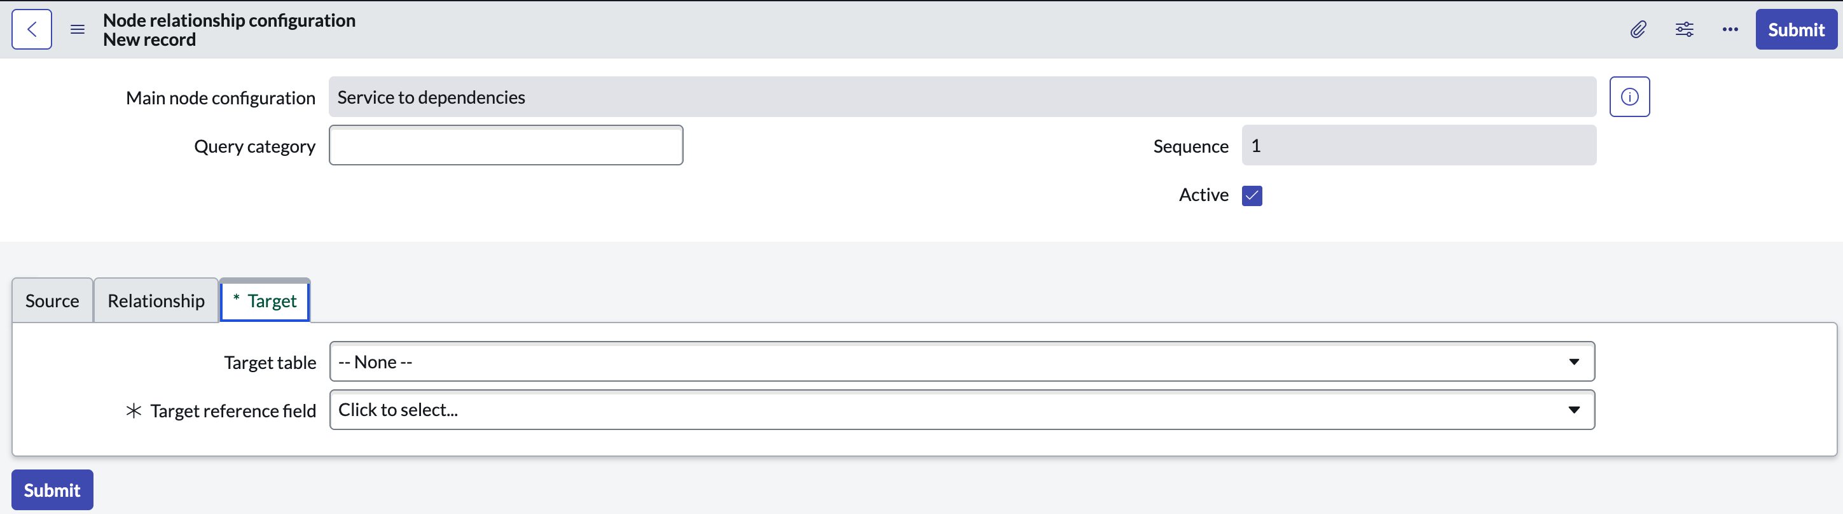Select the Target tab

(265, 301)
